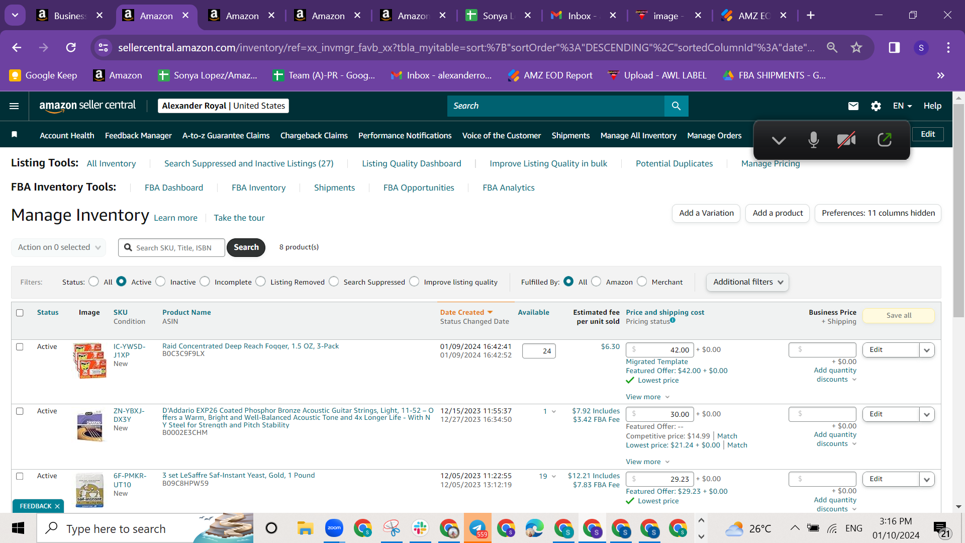This screenshot has height=543, width=965.
Task: Filter by Amazon fulfillment
Action: pyautogui.click(x=596, y=282)
